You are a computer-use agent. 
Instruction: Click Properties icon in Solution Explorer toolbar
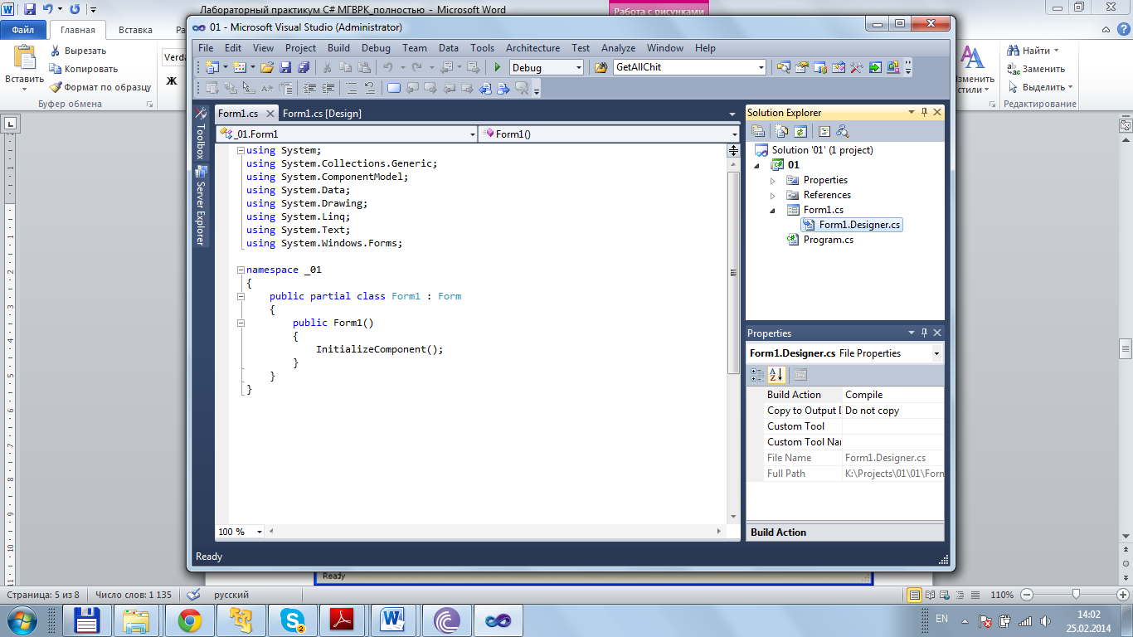758,131
